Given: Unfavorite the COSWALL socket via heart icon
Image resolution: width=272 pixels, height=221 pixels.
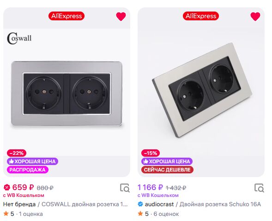Looking at the screenshot, I should coord(121,17).
